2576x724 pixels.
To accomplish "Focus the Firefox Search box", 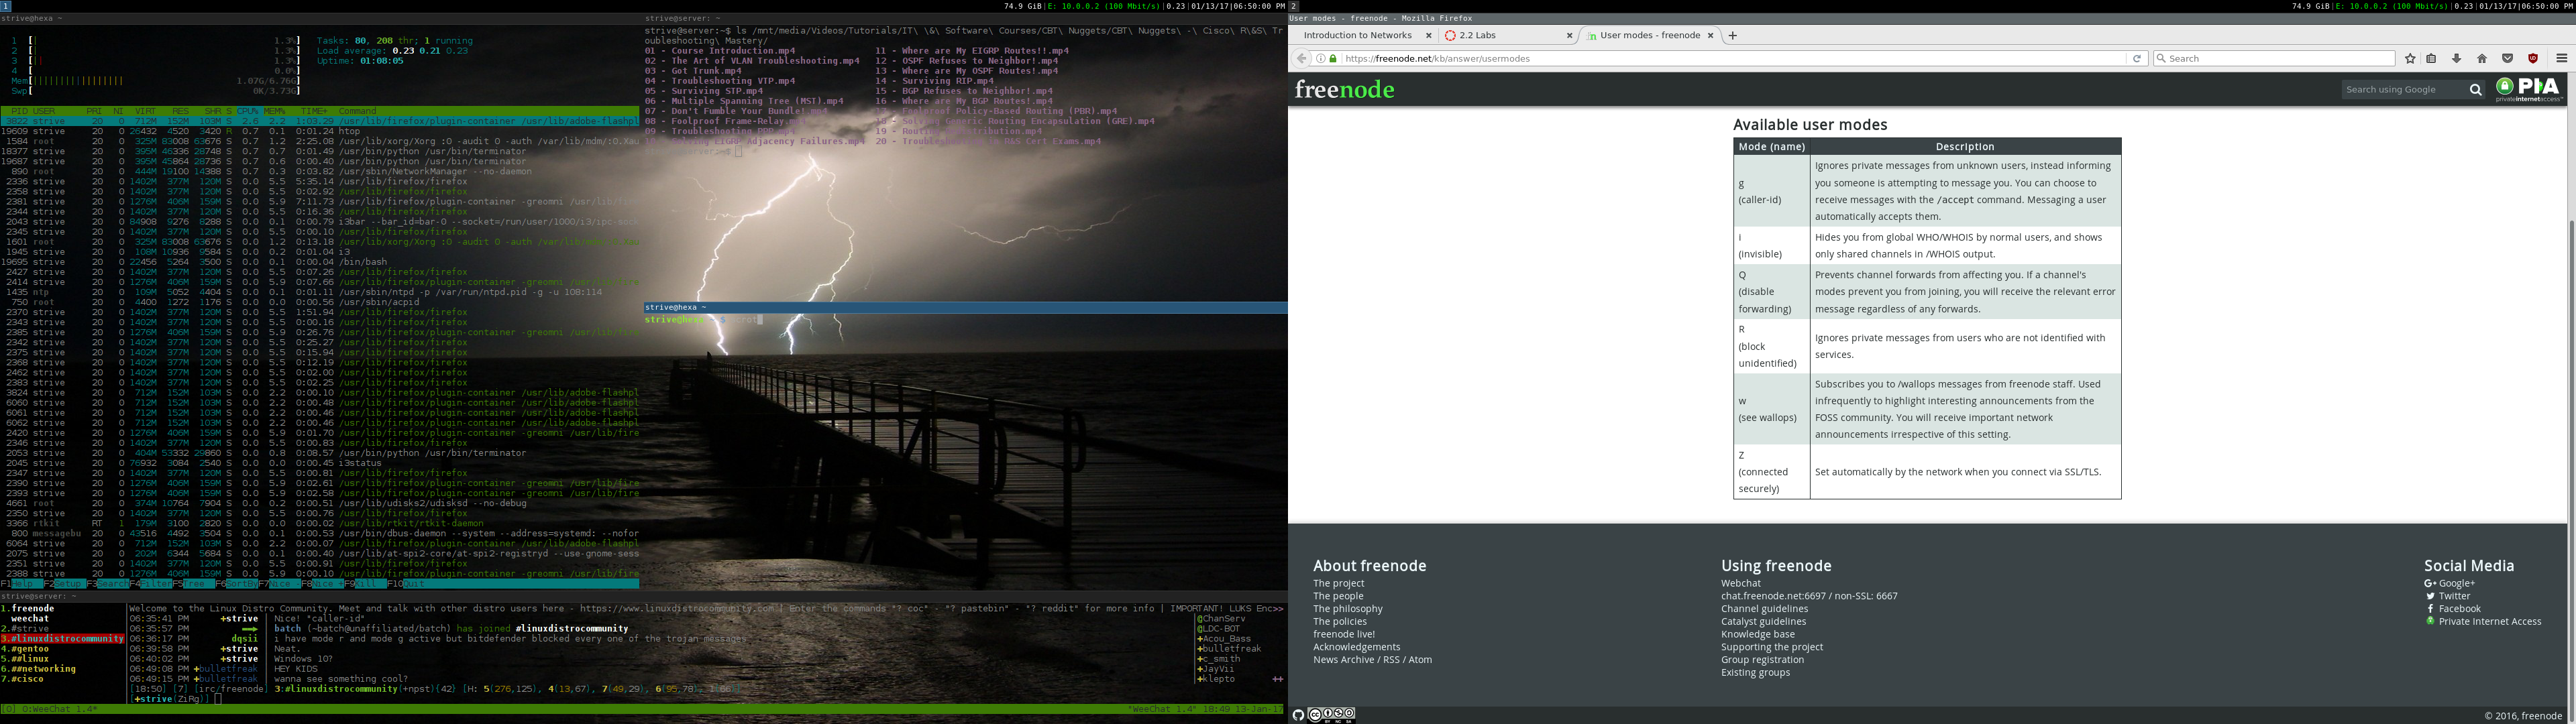I will 2273,58.
